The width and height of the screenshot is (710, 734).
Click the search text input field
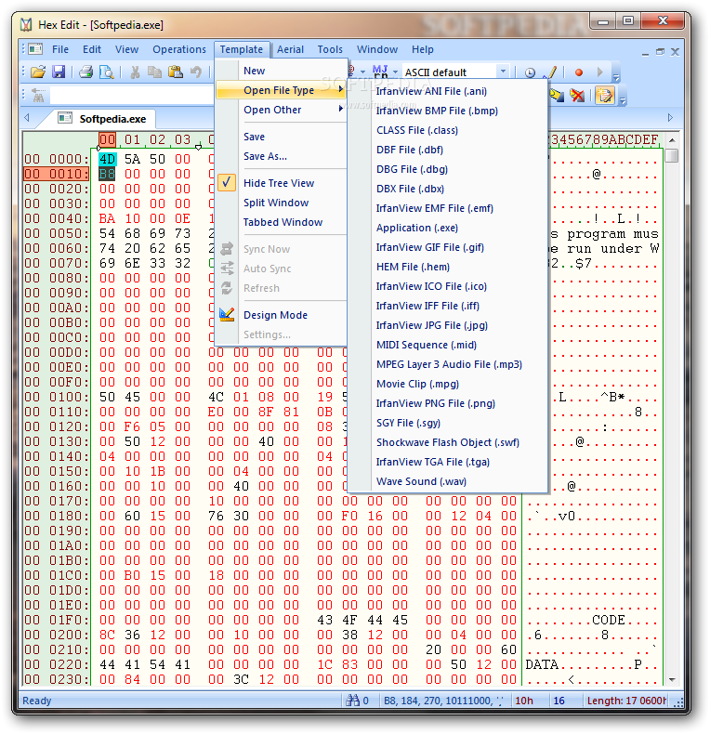(131, 96)
